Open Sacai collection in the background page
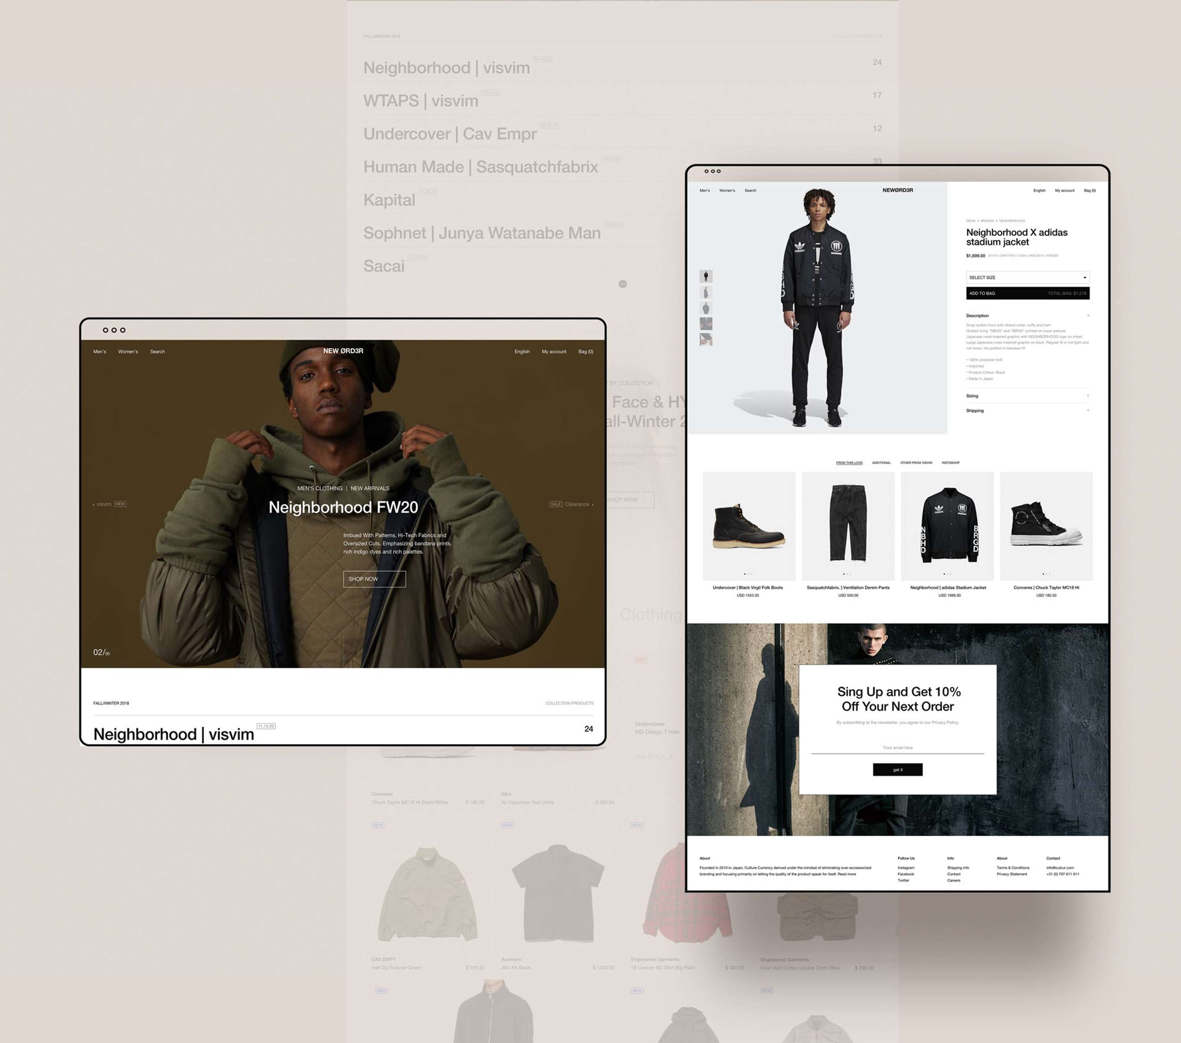The width and height of the screenshot is (1181, 1043). (384, 266)
